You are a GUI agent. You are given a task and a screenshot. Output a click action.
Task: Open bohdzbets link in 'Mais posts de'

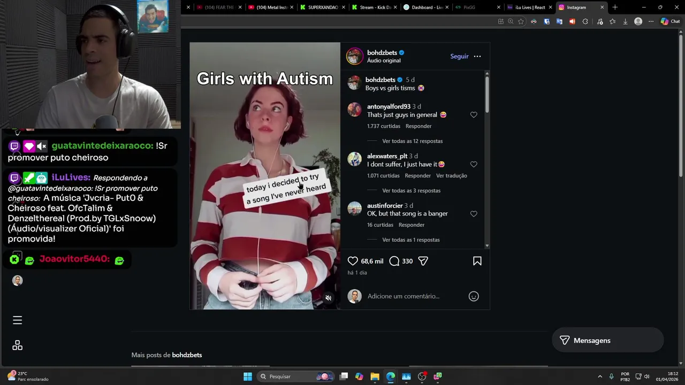(x=187, y=355)
